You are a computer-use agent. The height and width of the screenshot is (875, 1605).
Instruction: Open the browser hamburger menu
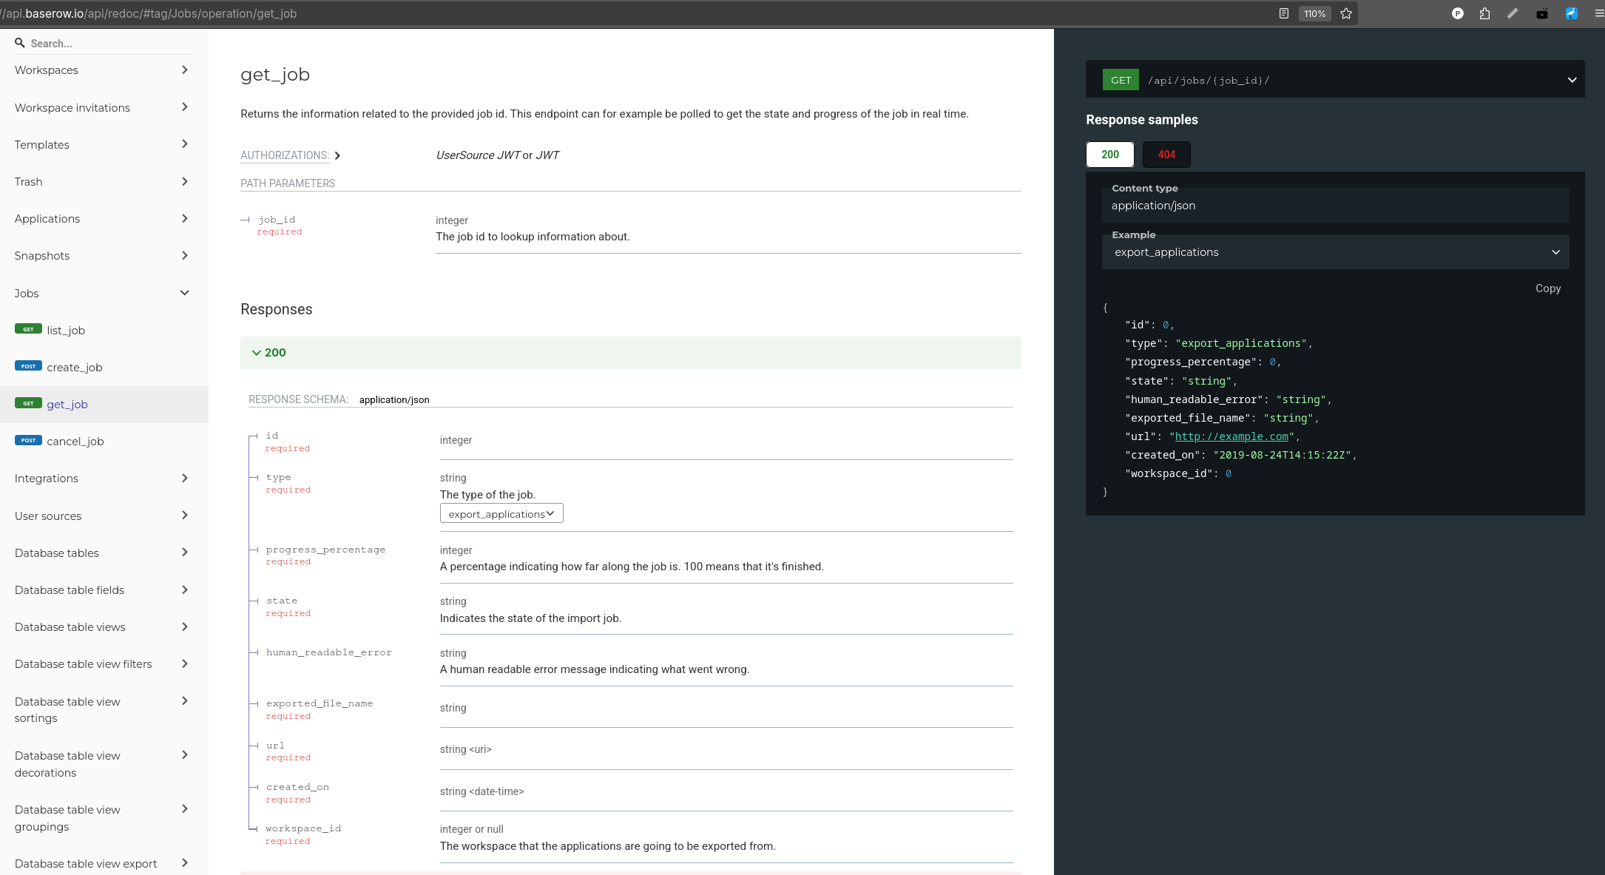click(x=1598, y=13)
